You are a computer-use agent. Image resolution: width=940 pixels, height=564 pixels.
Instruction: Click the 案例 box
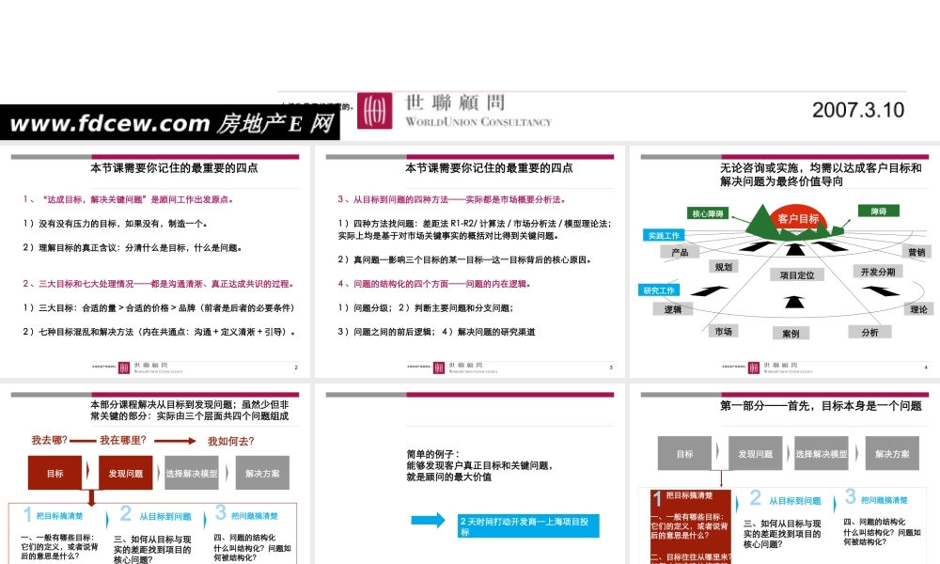[x=791, y=334]
